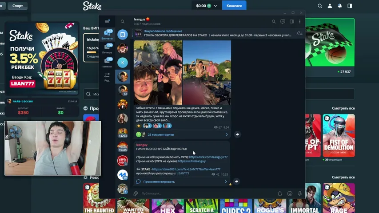Screen dimensions: 379x213
Task: Expand comments arrow on photo post
Action: coord(227,134)
